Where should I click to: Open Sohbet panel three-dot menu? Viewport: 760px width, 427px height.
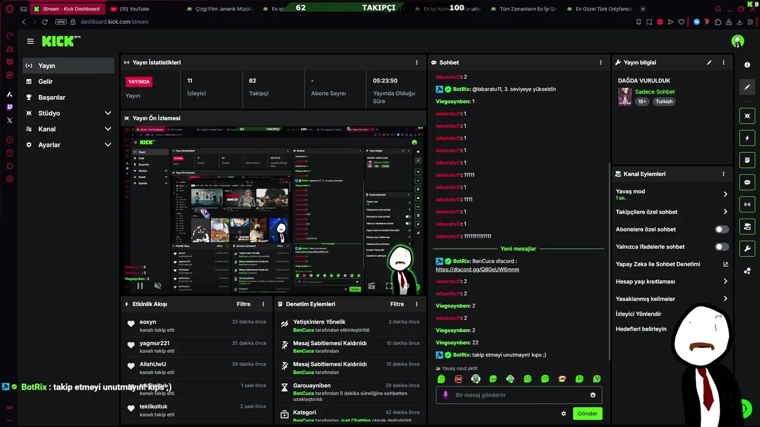[600, 62]
